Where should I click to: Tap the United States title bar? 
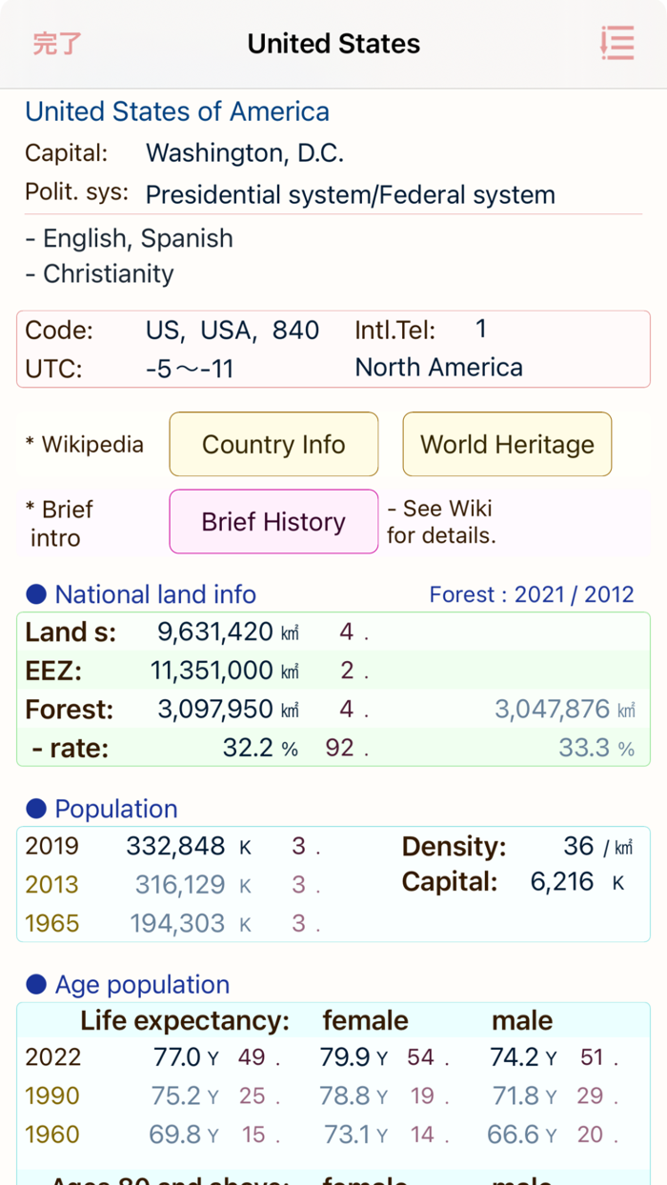[x=333, y=43]
